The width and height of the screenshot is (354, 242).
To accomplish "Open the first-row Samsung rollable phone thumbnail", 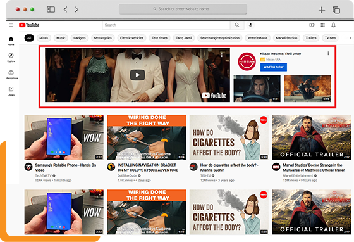I will pos(64,137).
